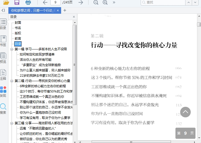Open chapter 第一辑 学习——多版本的人生不设限
The width and height of the screenshot is (201, 143).
[x=41, y=49]
